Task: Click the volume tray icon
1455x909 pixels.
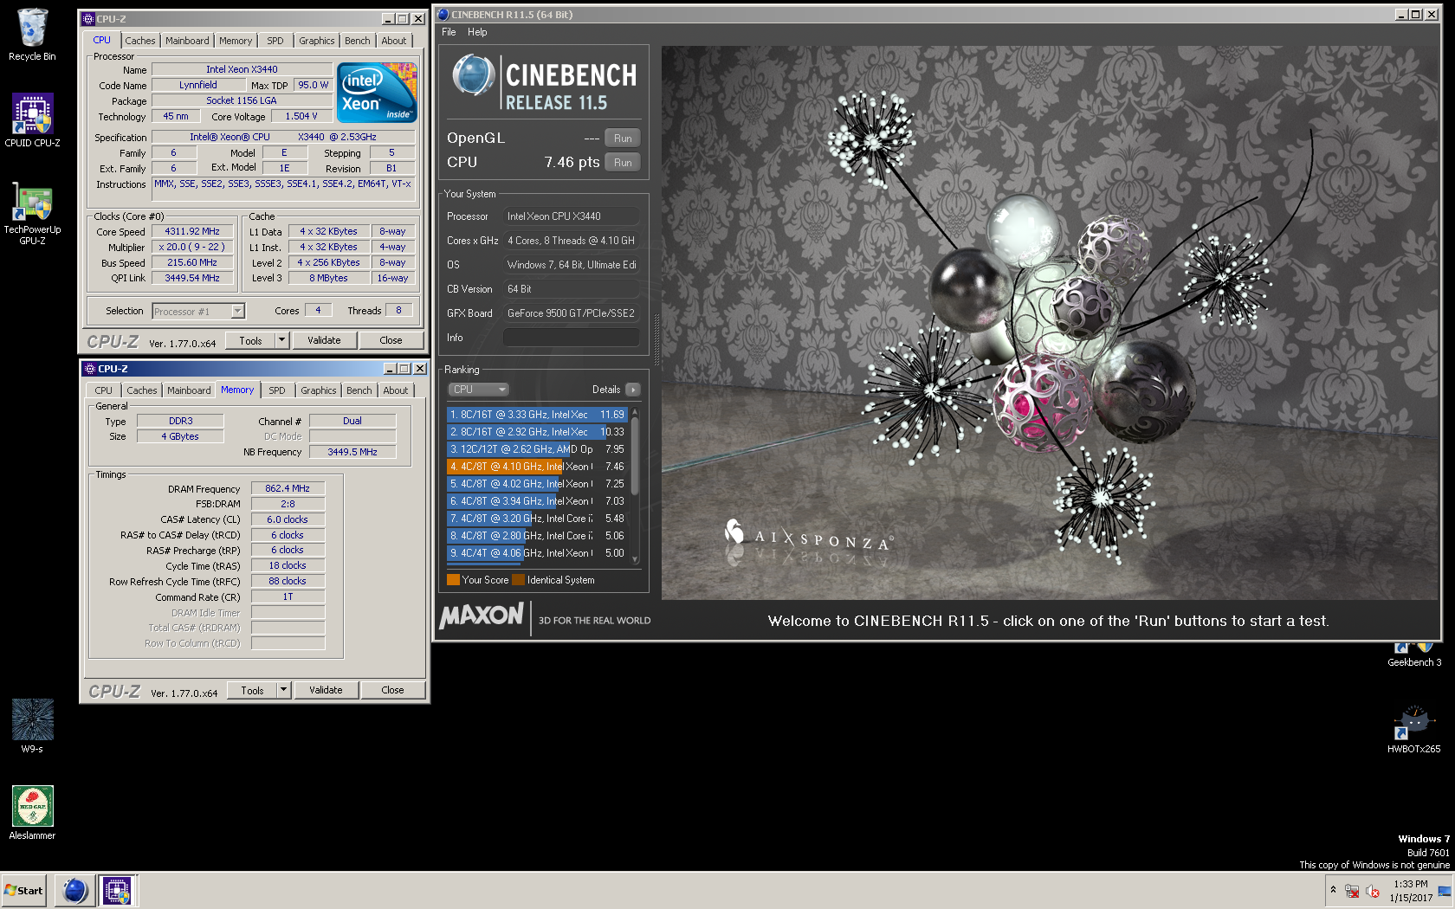Action: (x=1372, y=891)
